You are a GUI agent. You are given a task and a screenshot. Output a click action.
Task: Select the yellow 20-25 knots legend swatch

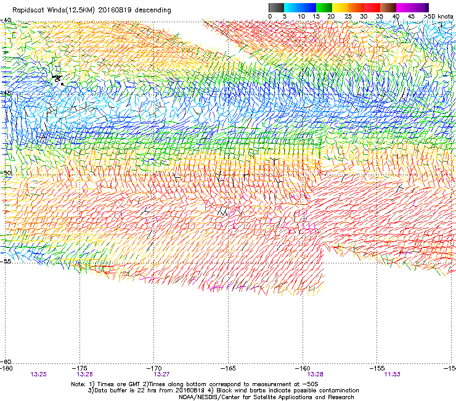pyautogui.click(x=340, y=7)
